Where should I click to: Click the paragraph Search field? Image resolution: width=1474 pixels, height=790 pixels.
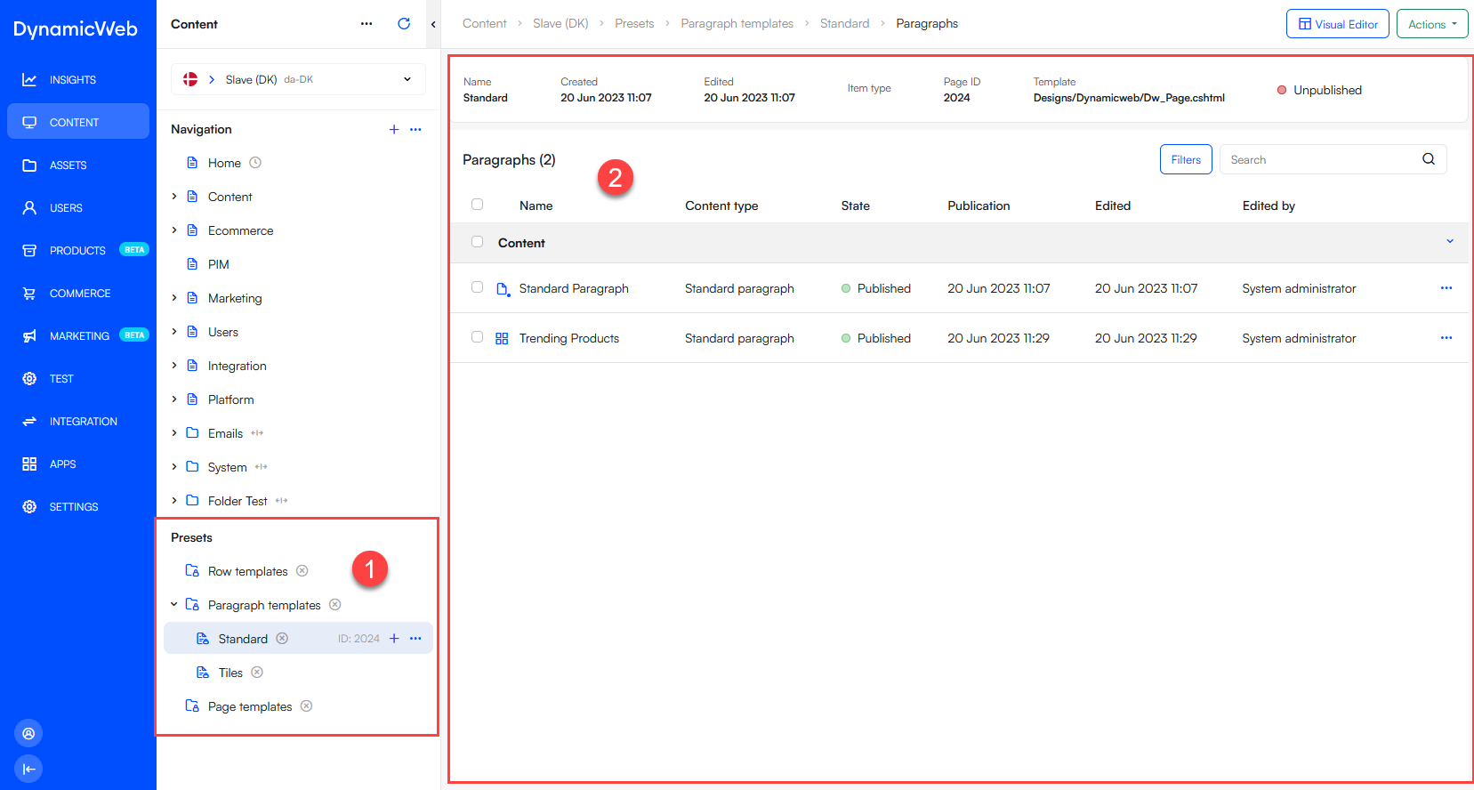pos(1321,159)
